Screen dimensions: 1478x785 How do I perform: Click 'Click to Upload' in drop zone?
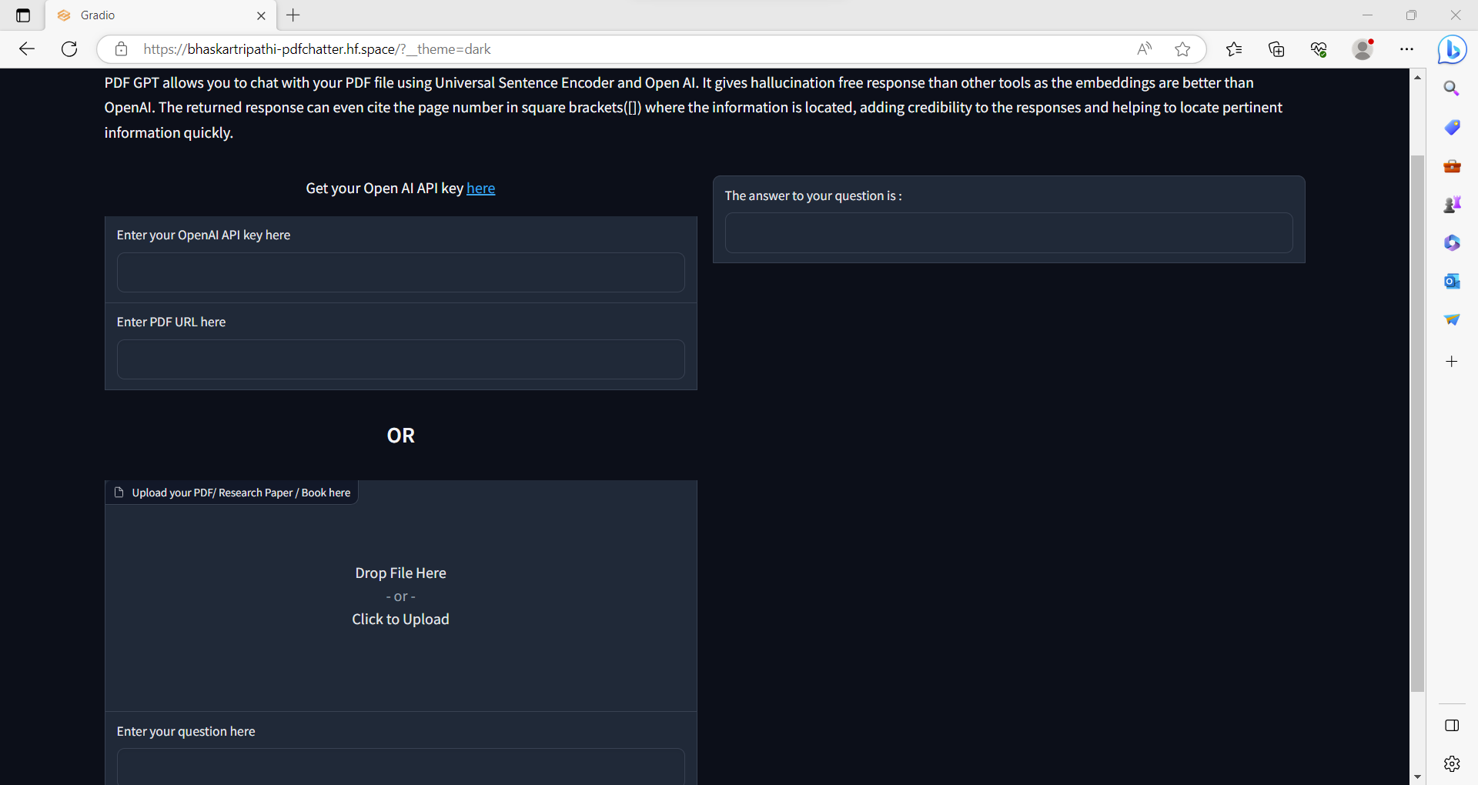(400, 620)
